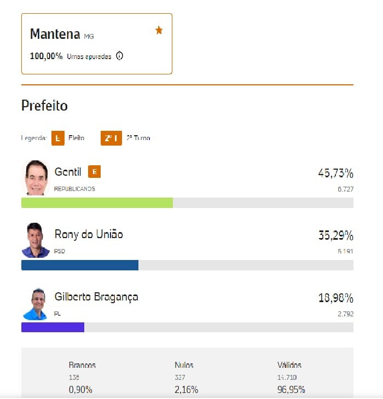Open Gilberto Bragança's candidate photo
Screen dimensions: 383x399
click(36, 304)
